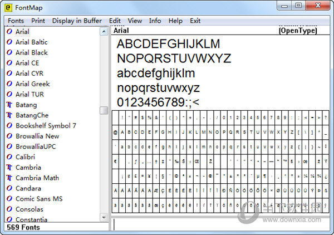Image resolution: width=334 pixels, height=235 pixels.
Task: Click the OpenType icon beside Bookshelf Symbol 7
Action: click(9, 125)
